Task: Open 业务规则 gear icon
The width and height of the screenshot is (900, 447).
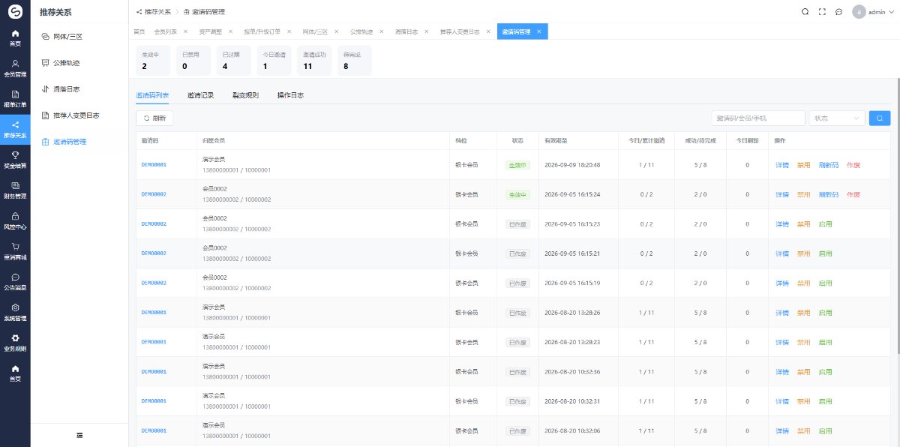Action: [15, 338]
